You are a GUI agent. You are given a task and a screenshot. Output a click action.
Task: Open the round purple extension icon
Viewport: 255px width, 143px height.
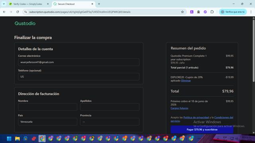pyautogui.click(x=205, y=12)
